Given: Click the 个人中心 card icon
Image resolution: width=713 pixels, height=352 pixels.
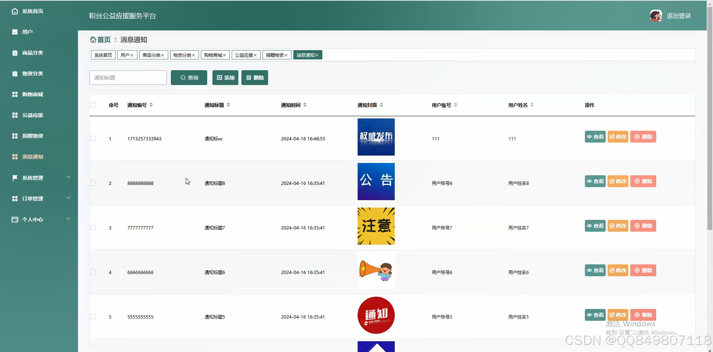Looking at the screenshot, I should [15, 219].
